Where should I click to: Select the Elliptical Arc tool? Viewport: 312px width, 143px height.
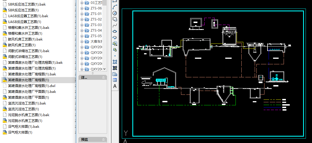pos(115,37)
